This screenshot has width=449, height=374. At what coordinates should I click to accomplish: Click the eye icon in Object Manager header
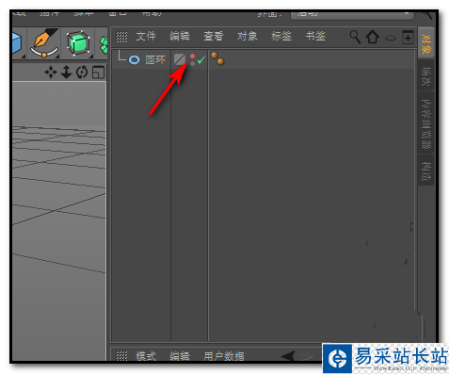pyautogui.click(x=391, y=38)
